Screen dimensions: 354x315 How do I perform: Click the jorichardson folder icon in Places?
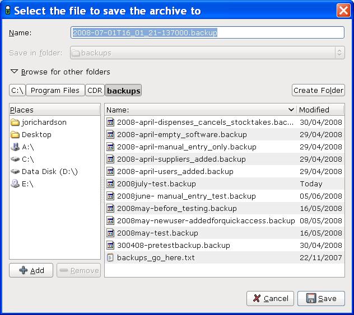(x=15, y=123)
